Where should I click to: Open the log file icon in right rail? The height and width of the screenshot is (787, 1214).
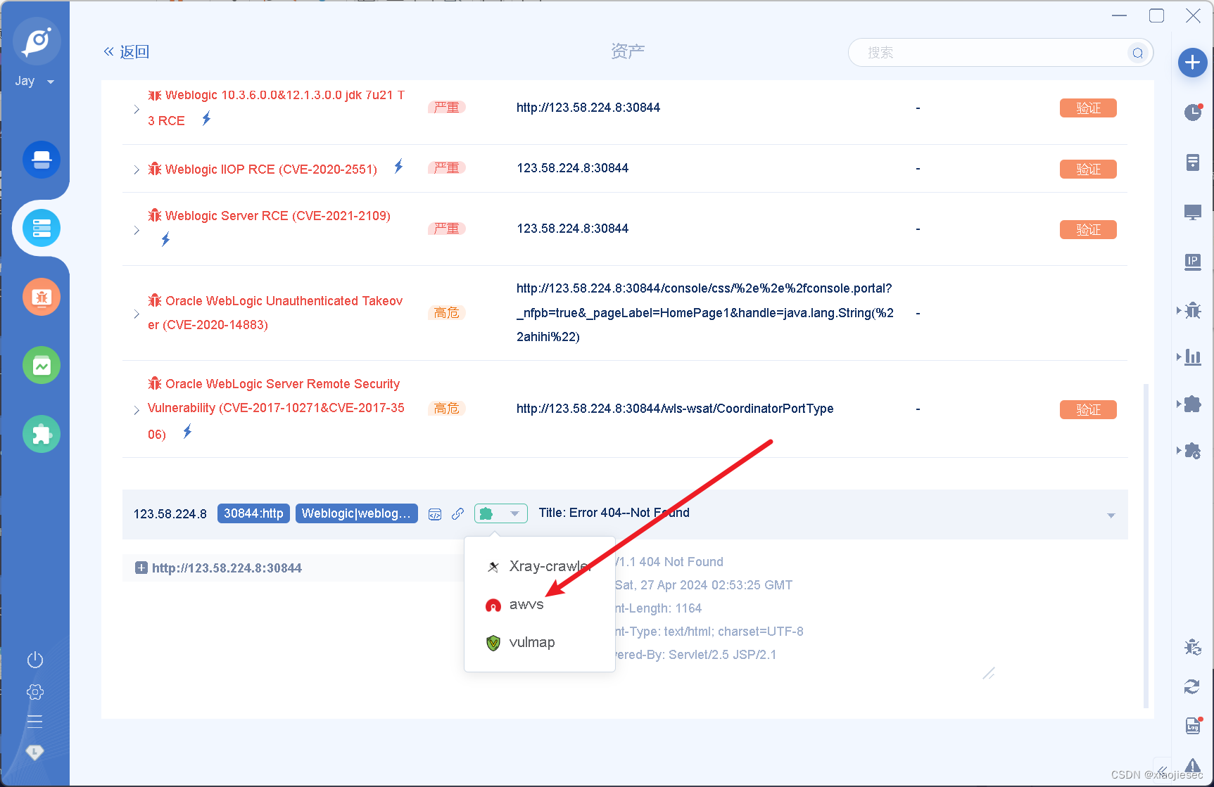pos(1193,726)
